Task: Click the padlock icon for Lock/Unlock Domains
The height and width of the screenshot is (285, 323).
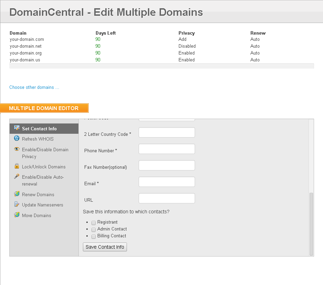Action: 17,166
